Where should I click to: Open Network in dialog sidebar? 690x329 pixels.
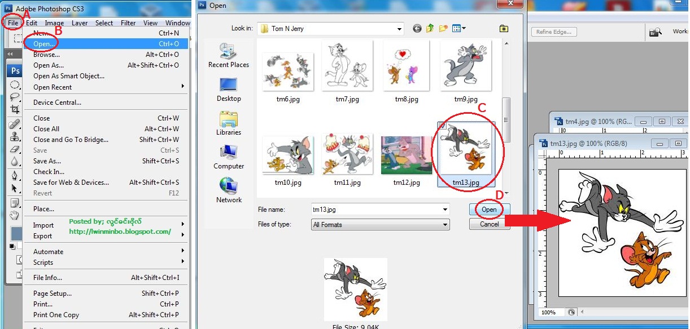229,190
